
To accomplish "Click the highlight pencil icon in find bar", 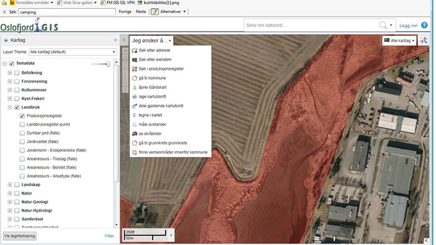I will pos(155,12).
